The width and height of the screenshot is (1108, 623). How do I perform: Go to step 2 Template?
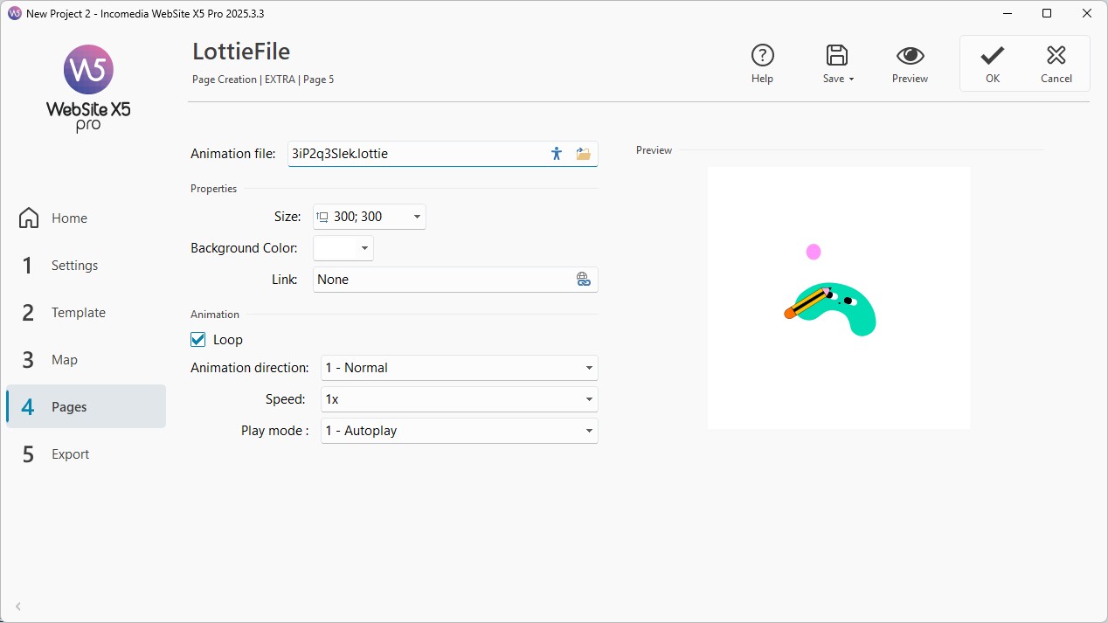click(x=86, y=313)
